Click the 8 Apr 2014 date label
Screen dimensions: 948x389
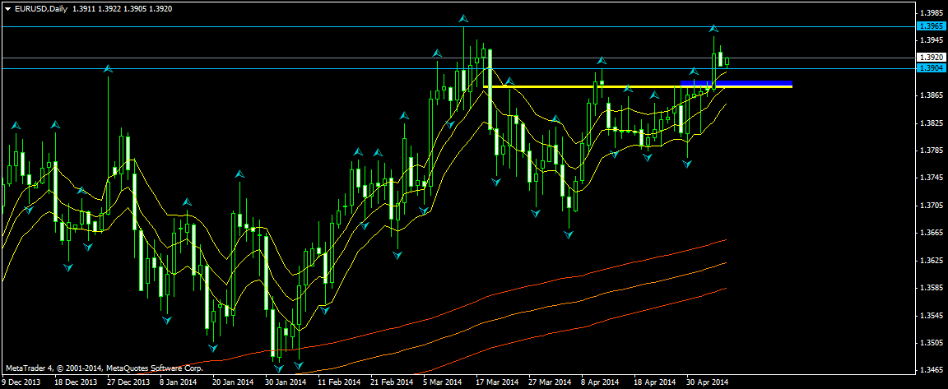click(601, 382)
